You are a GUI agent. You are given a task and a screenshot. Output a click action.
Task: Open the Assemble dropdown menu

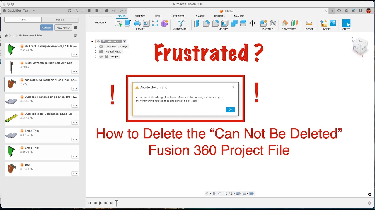coord(268,29)
